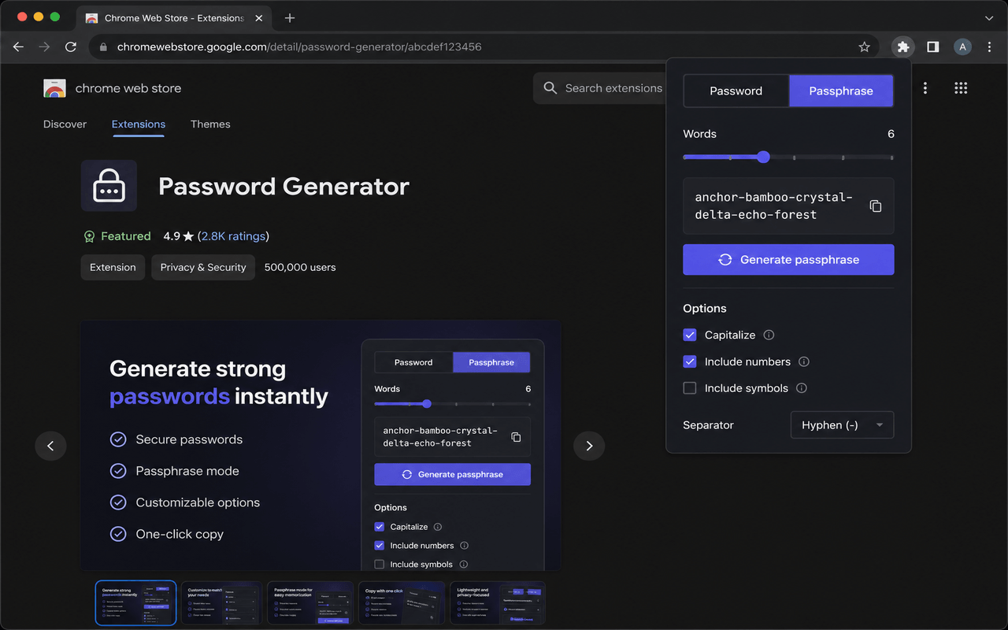Open web store more options dots
Screen dimensions: 1008x630
(x=925, y=88)
